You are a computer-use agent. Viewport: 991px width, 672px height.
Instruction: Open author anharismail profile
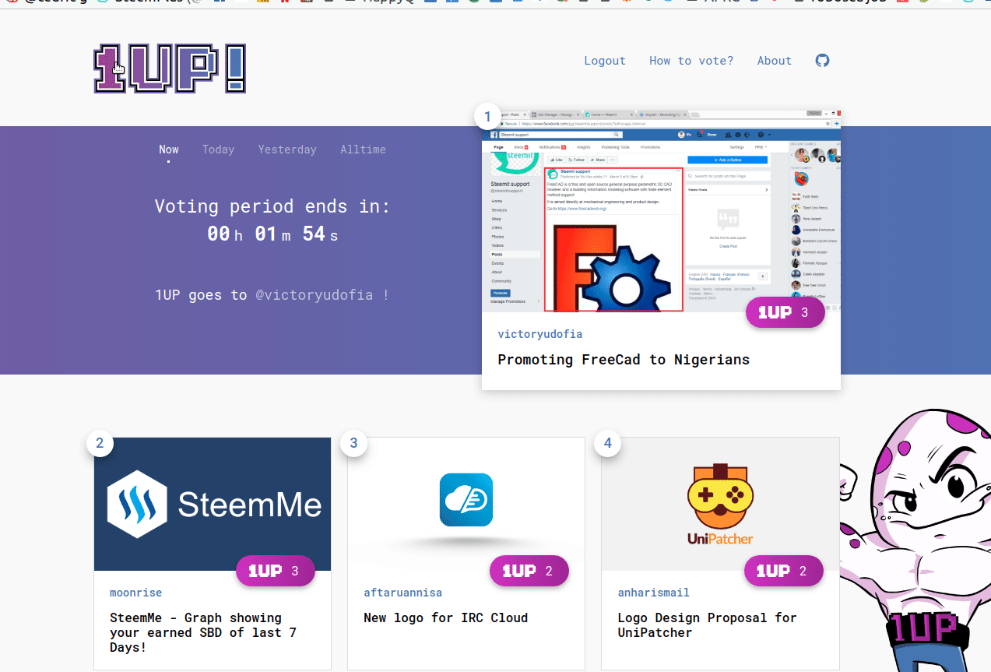[654, 593]
